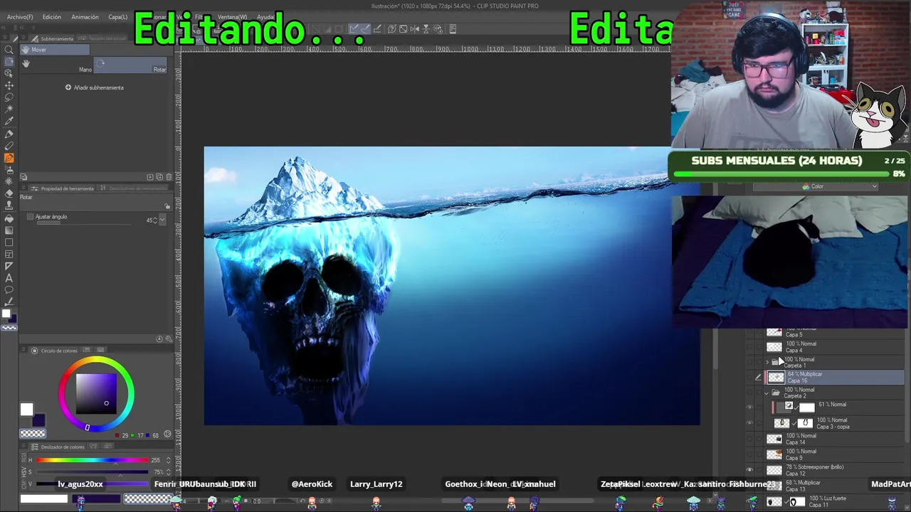Expand the Carpeta 1 folder
This screenshot has height=512, width=911.
click(x=767, y=362)
